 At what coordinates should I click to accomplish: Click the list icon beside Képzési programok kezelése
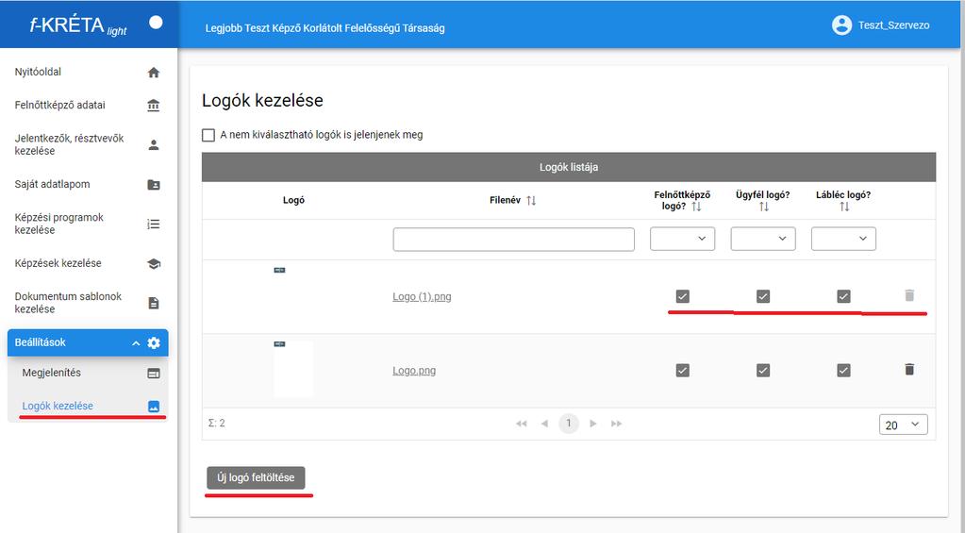coord(154,224)
